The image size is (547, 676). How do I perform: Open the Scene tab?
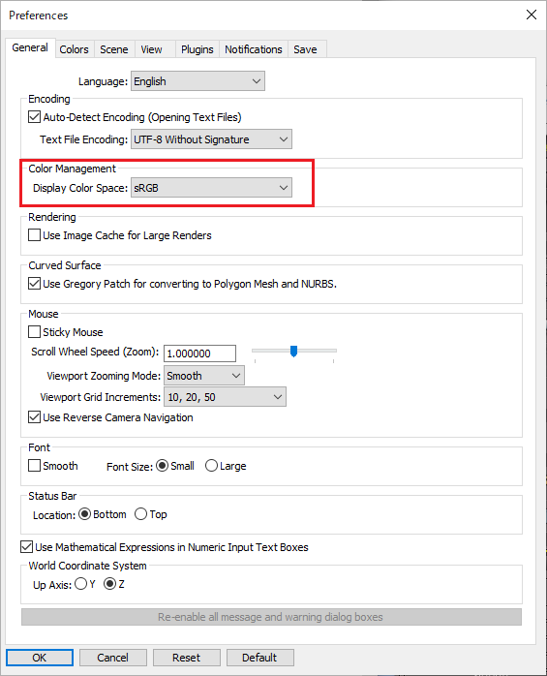(114, 49)
